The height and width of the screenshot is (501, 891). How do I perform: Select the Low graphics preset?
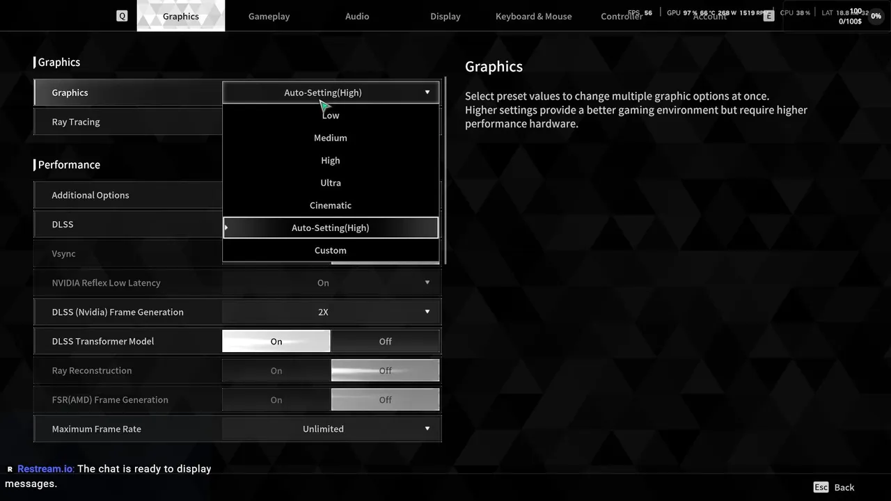pyautogui.click(x=331, y=116)
